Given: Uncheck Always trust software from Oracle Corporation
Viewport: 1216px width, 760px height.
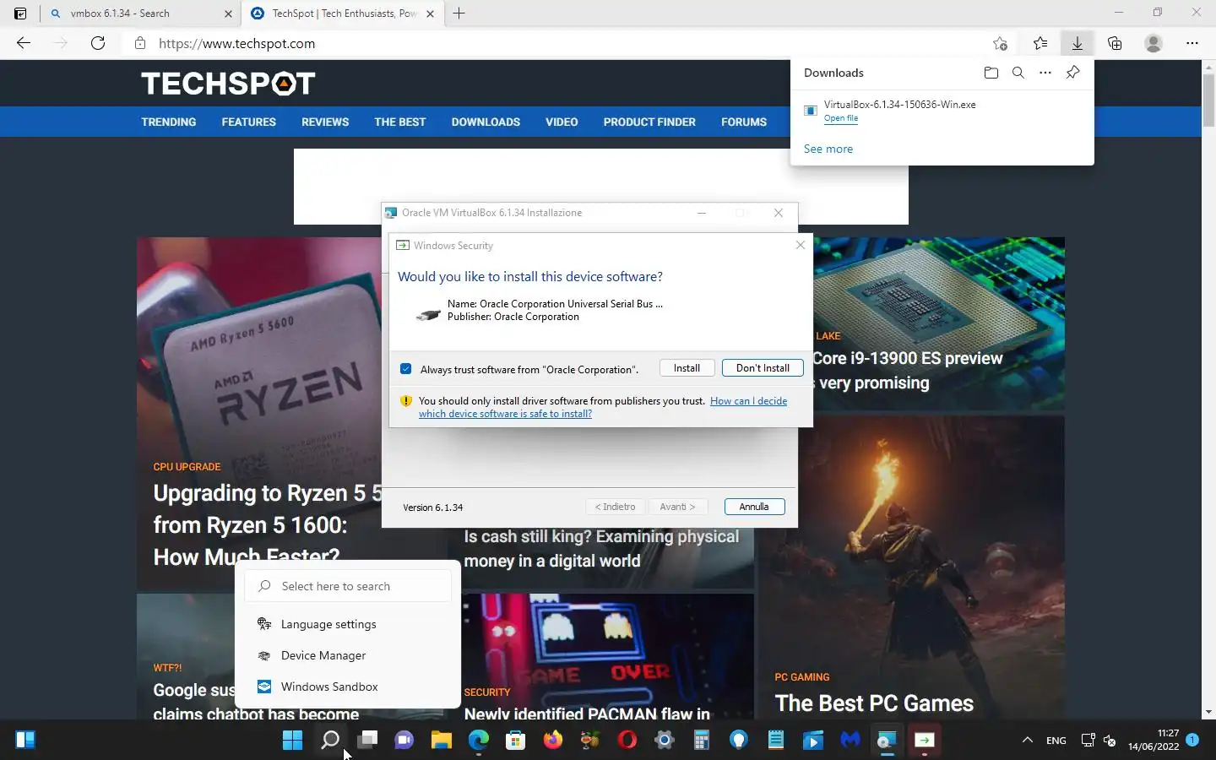Looking at the screenshot, I should (x=406, y=369).
